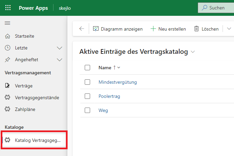This screenshot has height=156, width=234.
Task: Open the view selector for Aktive Einträge
Action: 193,52
